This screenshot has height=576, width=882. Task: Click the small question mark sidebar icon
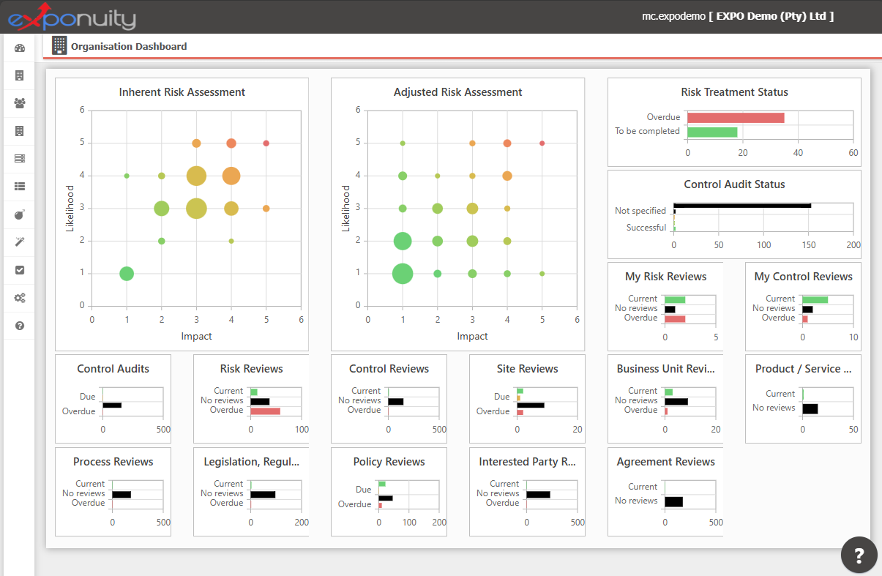point(20,326)
